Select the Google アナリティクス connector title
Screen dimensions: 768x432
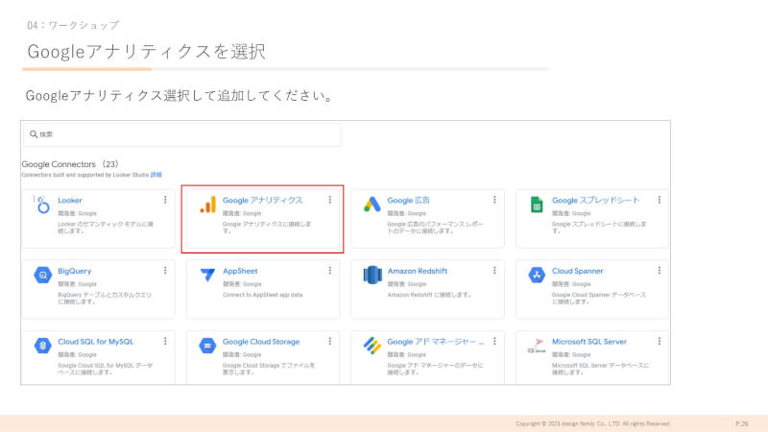[262, 201]
